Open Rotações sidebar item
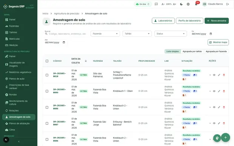The image size is (234, 146). [18, 111]
